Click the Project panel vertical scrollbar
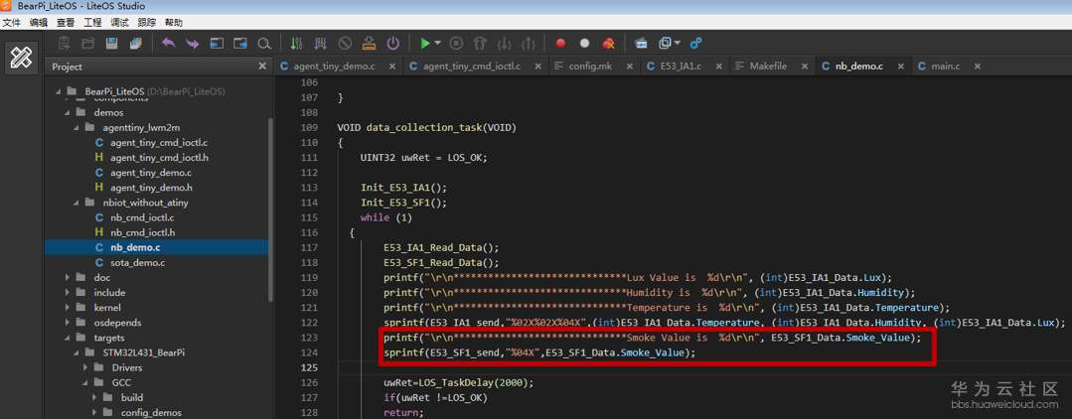 pos(271,209)
